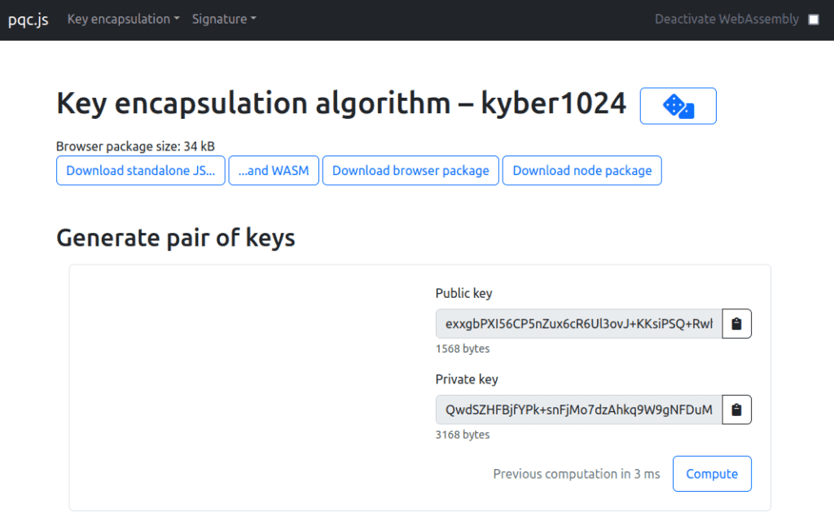Click the 'Generate pair of keys' heading

(x=176, y=238)
